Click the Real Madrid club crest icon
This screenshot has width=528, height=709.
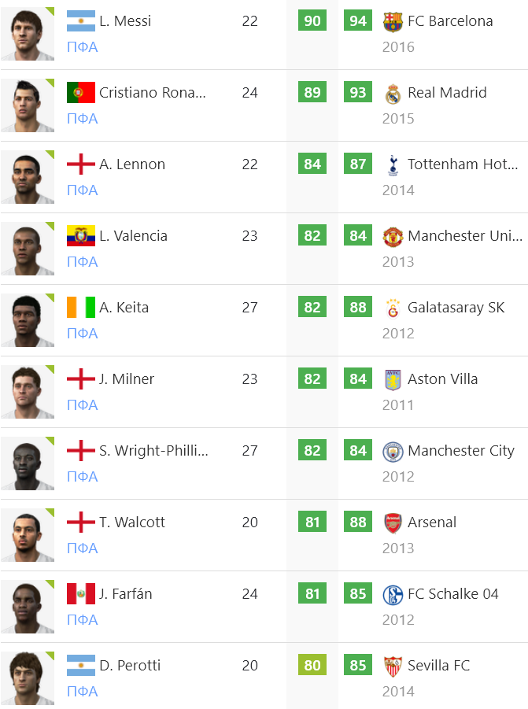(x=393, y=93)
